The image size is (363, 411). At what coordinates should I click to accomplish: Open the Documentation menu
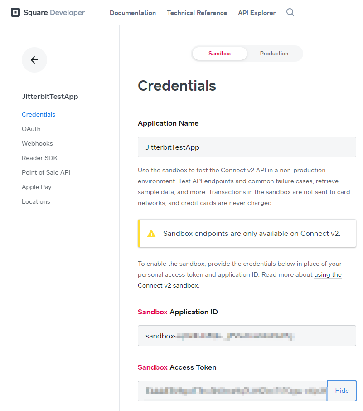click(133, 13)
